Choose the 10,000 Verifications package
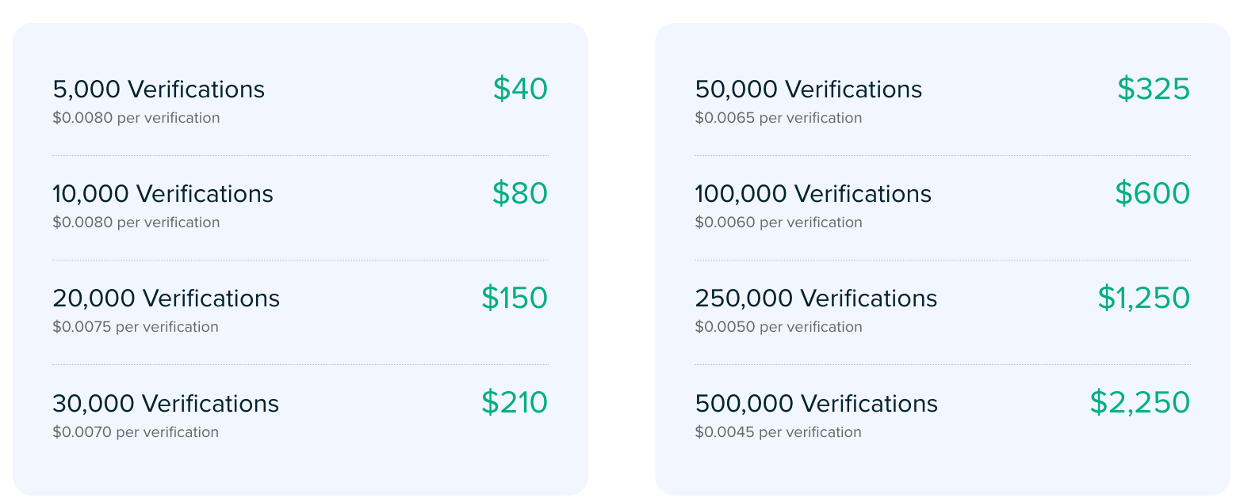This screenshot has width=1244, height=498. 163,194
